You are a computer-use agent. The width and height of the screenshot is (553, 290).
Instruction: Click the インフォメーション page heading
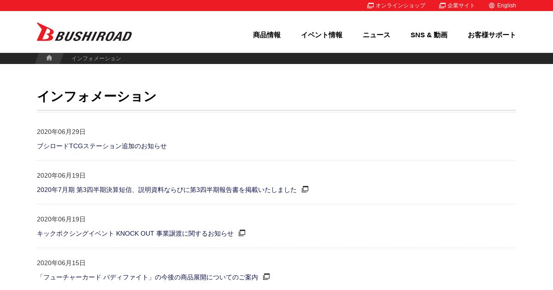pos(97,96)
